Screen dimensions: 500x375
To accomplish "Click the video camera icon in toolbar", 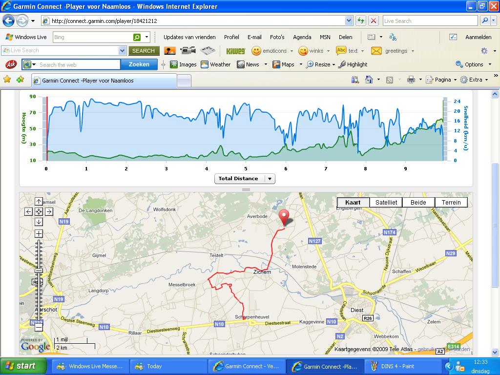I will click(188, 51).
